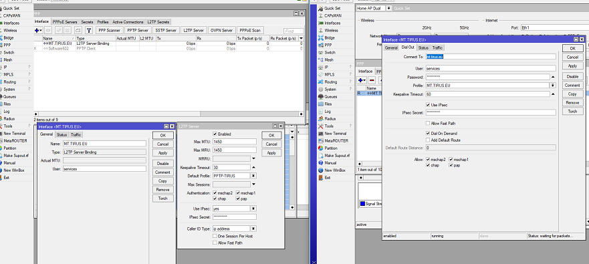Open Routing icon in right WinBox sidebar
This screenshot has height=264, width=589.
click(x=320, y=82)
